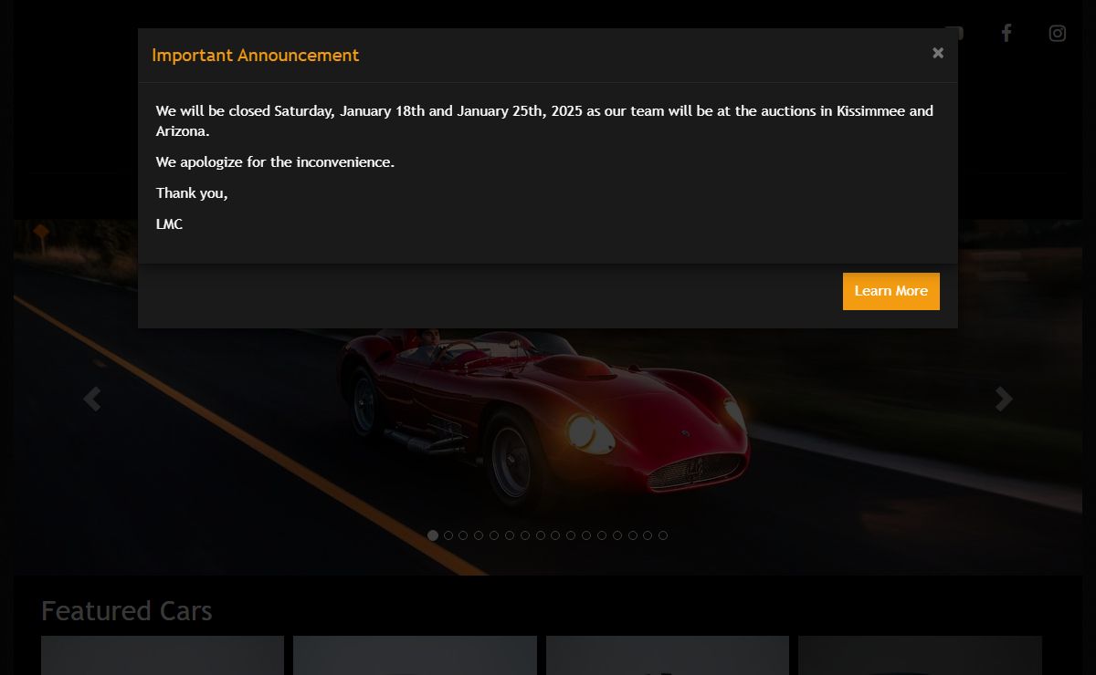Click the "Featured Cars" heading
1096x675 pixels.
click(x=127, y=611)
